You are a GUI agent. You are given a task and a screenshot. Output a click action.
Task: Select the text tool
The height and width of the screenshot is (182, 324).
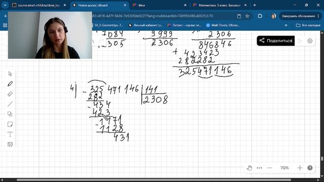point(10,134)
